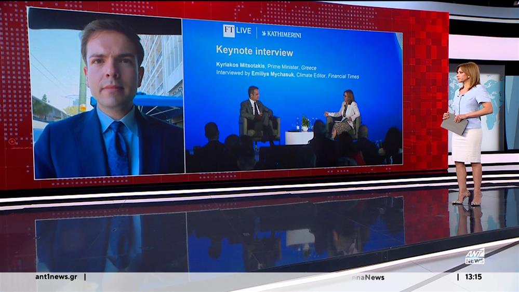The image size is (519, 292).
Task: Click the 'nnaNews' ticker text
Action: (368, 277)
